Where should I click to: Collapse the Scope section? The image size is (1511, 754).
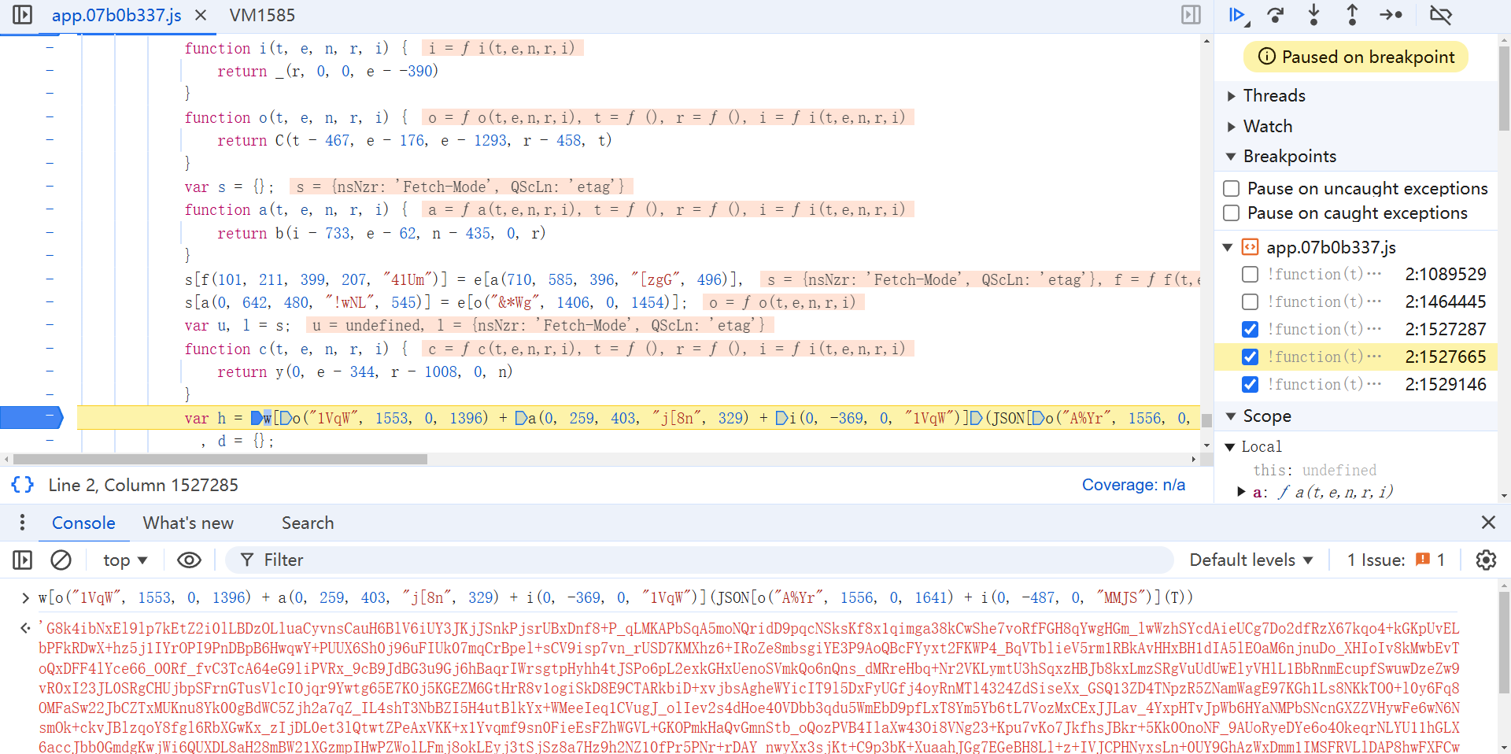[1232, 416]
